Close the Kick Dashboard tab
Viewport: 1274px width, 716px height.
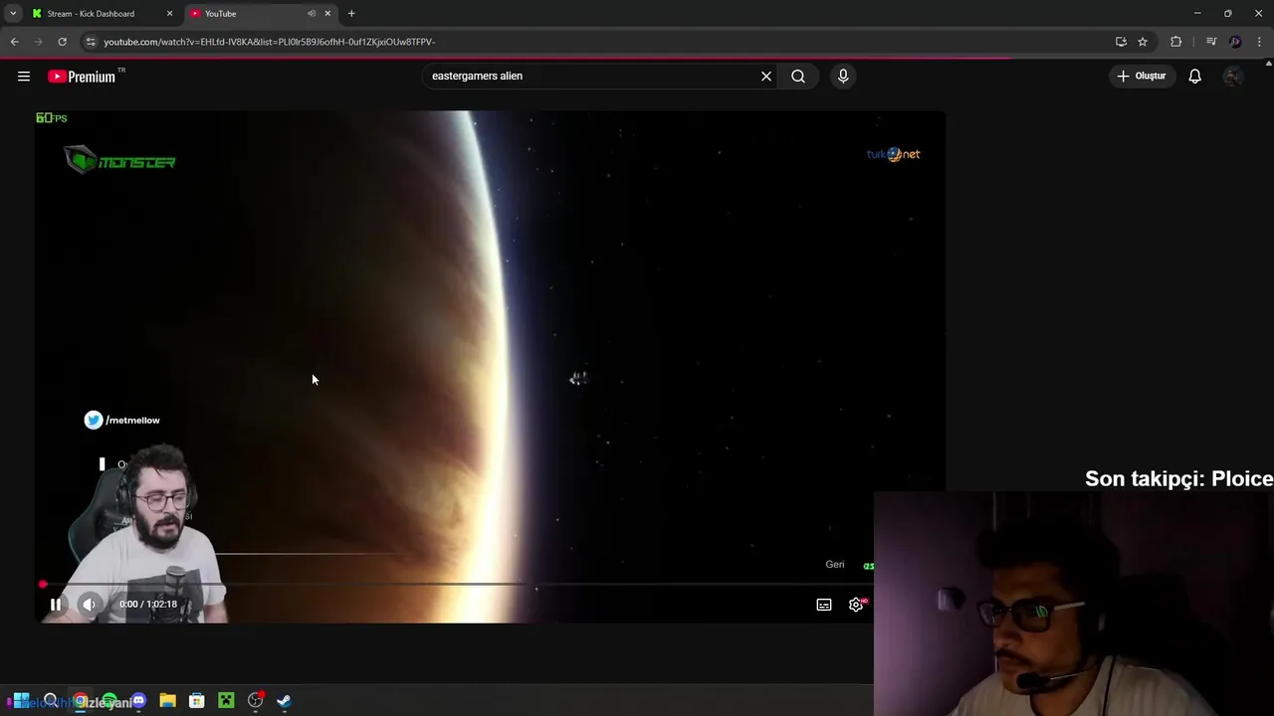(169, 14)
